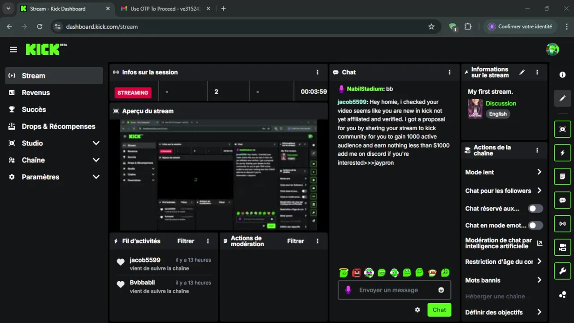Go to Revenus in the sidebar
This screenshot has height=323, width=574.
[54, 92]
